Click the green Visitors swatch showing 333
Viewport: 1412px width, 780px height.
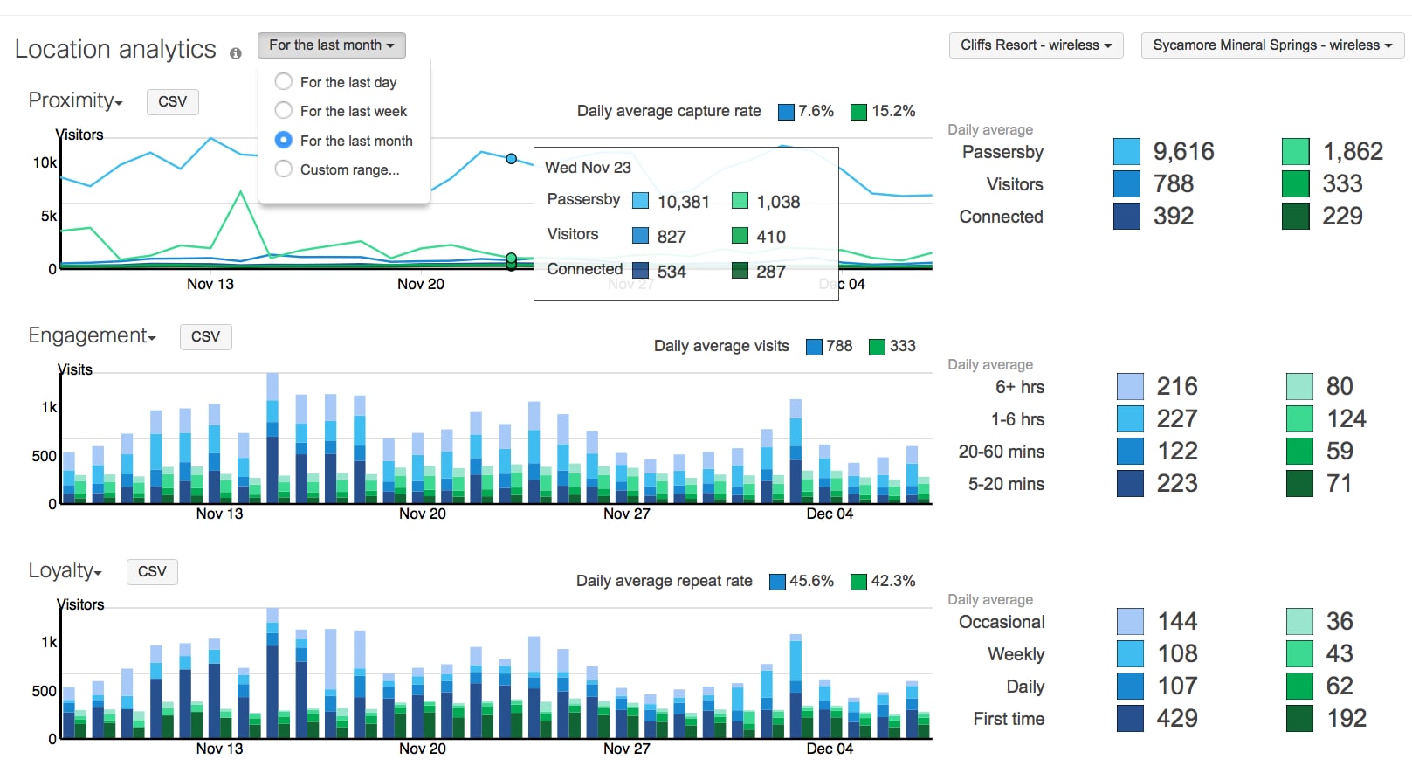1295,184
